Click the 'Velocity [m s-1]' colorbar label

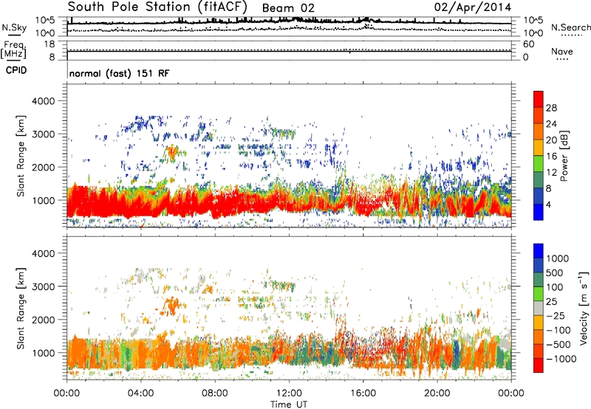584,308
